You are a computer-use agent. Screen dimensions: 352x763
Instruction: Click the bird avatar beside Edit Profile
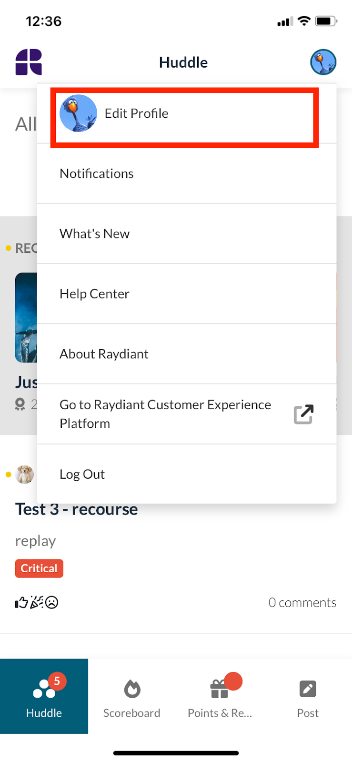[78, 113]
